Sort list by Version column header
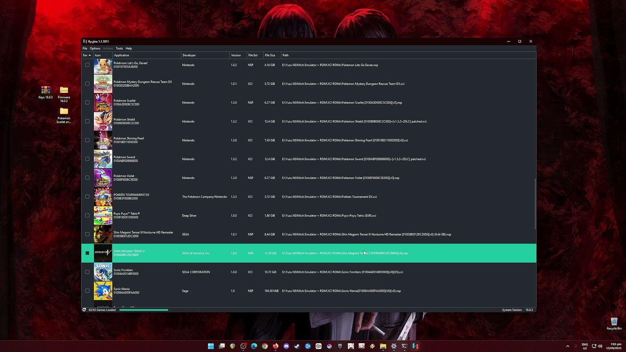 pos(238,55)
